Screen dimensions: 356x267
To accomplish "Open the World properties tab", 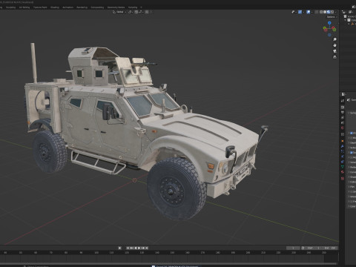I will [x=343, y=128].
